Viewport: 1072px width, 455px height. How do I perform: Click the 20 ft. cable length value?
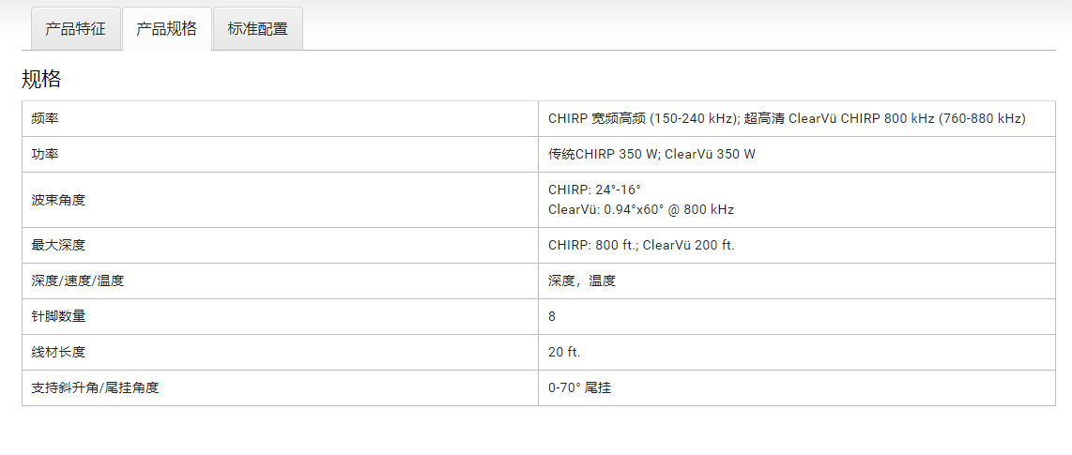point(564,353)
